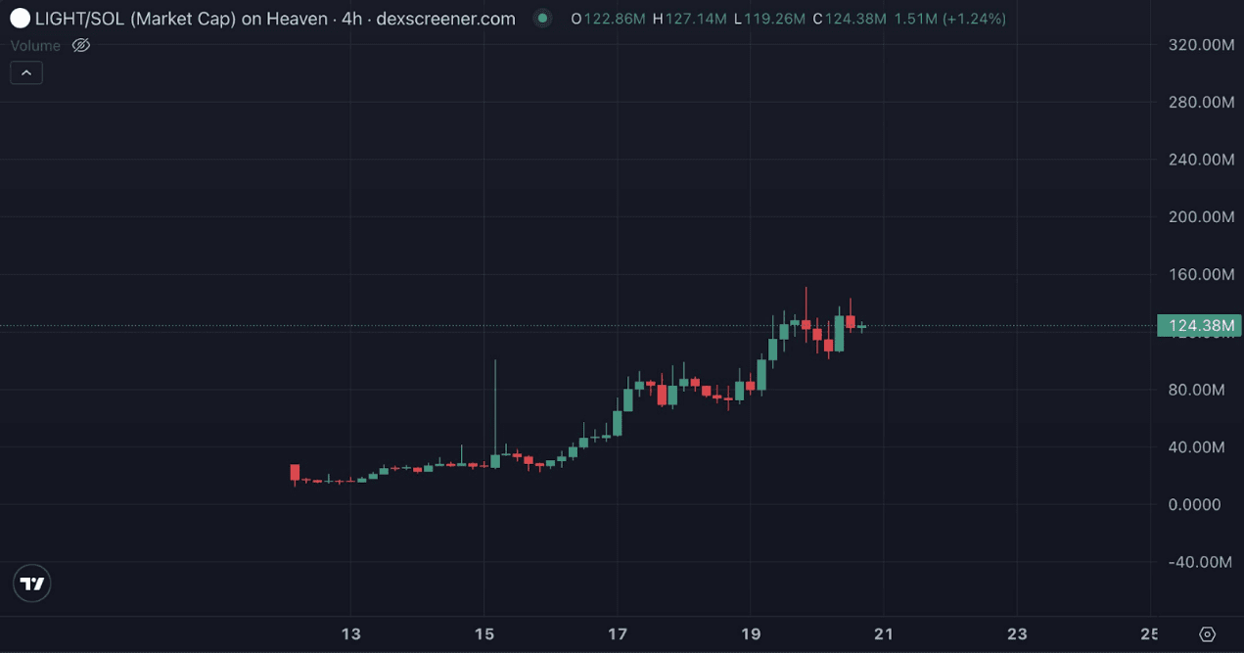Click the low value L119.26M
Viewport: 1244px width, 653px height.
click(x=771, y=19)
